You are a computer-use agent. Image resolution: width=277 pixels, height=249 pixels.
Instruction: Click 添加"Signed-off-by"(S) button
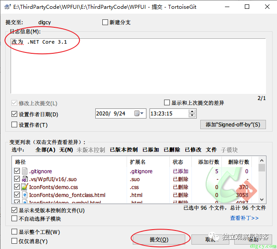click(x=233, y=125)
